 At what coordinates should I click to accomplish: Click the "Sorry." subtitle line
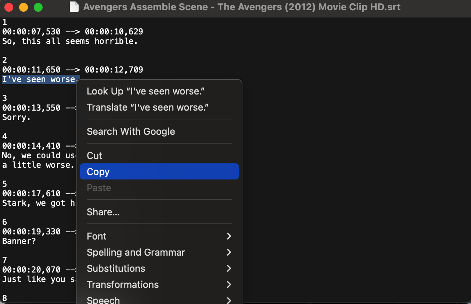click(16, 118)
